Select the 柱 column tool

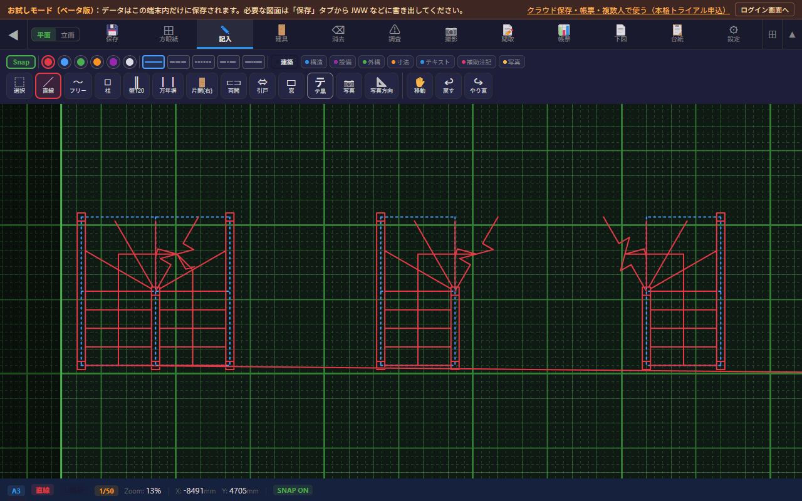click(108, 86)
